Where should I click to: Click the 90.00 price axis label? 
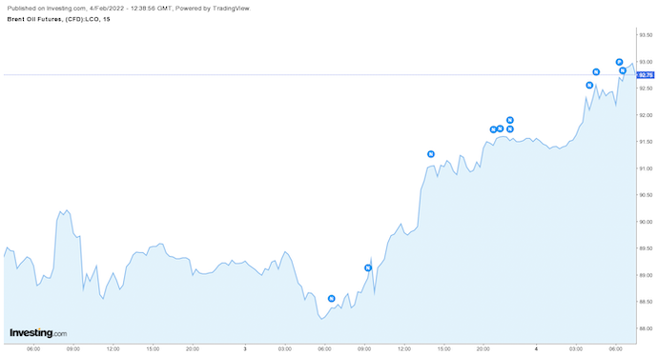point(646,222)
